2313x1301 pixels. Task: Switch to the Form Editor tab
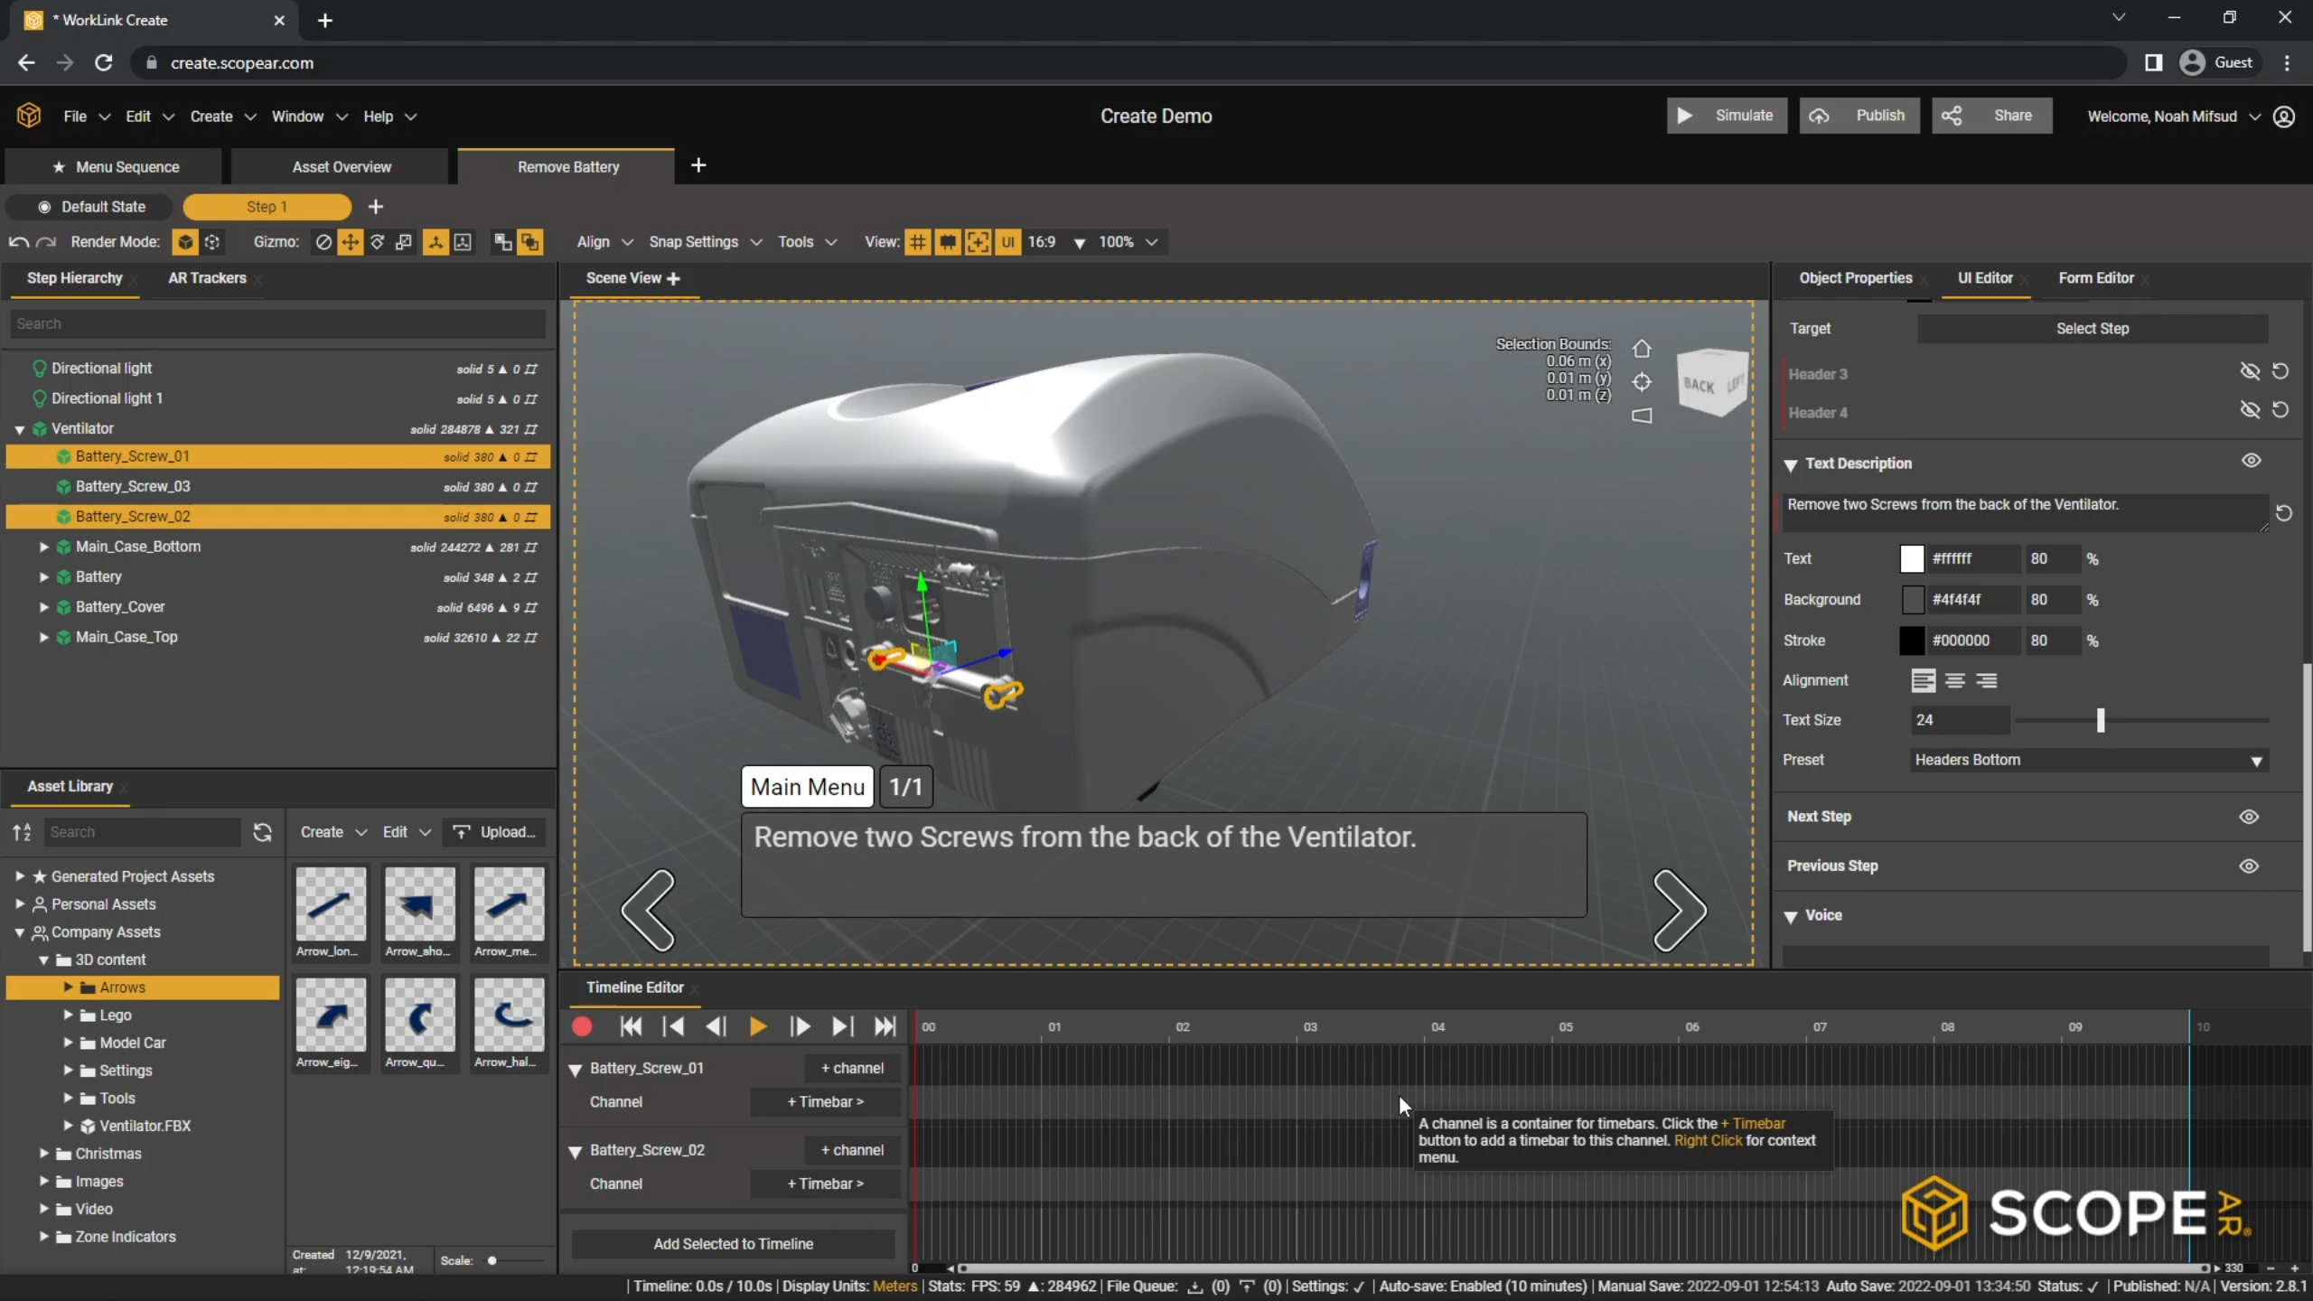pos(2095,278)
